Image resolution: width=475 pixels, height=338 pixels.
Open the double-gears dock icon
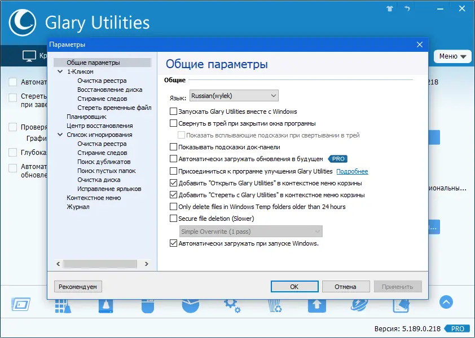(x=232, y=306)
